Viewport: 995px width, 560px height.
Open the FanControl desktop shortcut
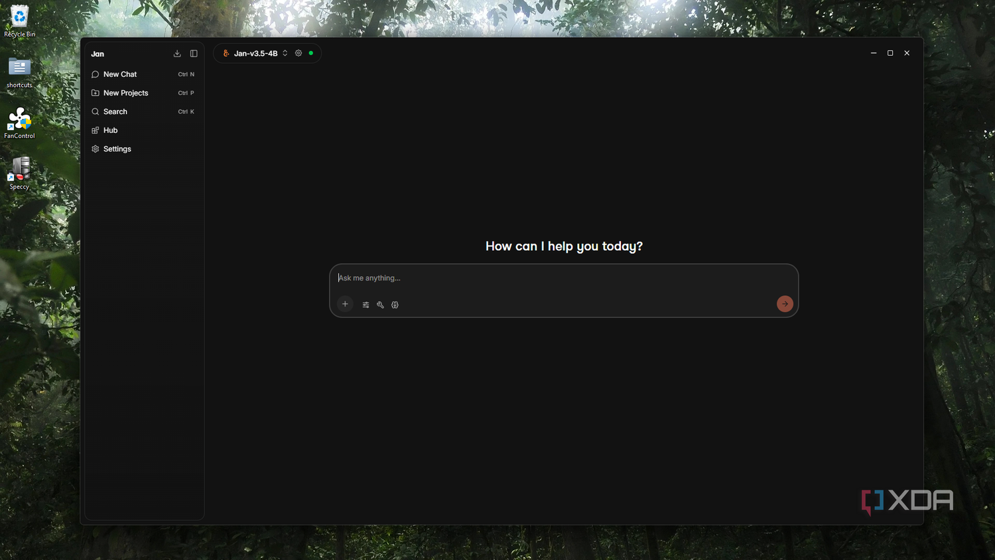click(x=19, y=123)
